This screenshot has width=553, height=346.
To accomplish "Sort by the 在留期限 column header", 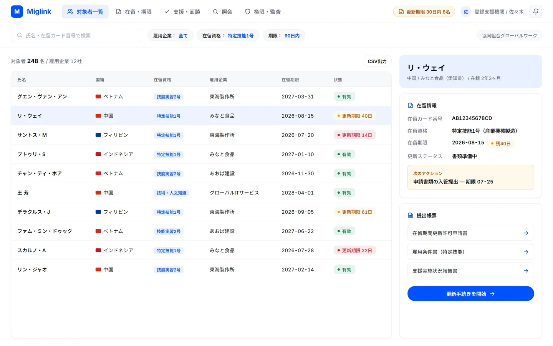I will pos(290,80).
